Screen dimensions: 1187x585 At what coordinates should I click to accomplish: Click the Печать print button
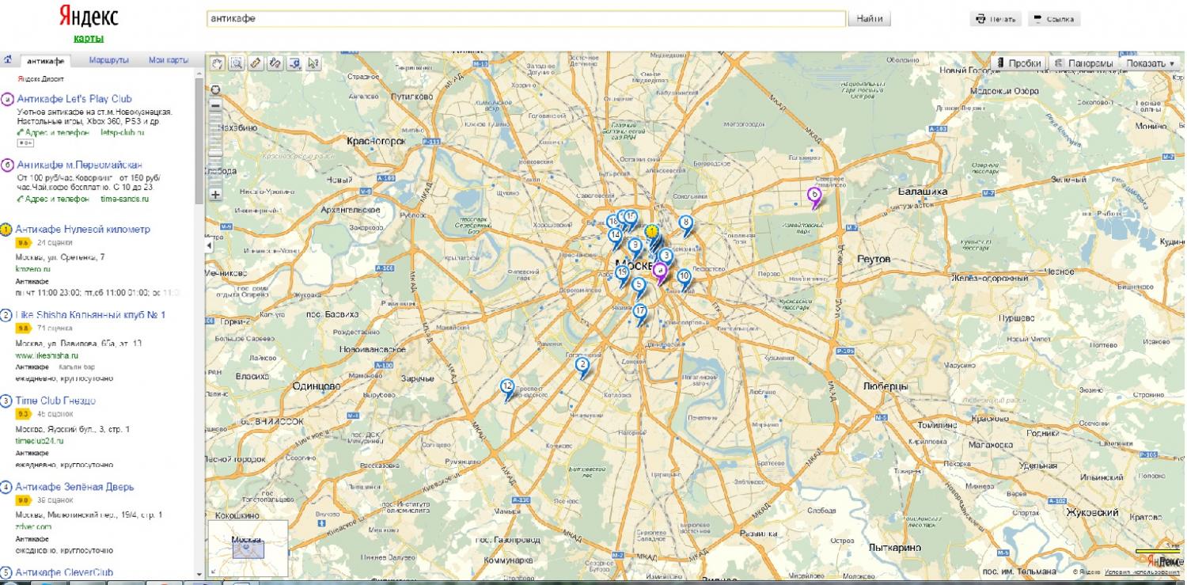pyautogui.click(x=996, y=19)
